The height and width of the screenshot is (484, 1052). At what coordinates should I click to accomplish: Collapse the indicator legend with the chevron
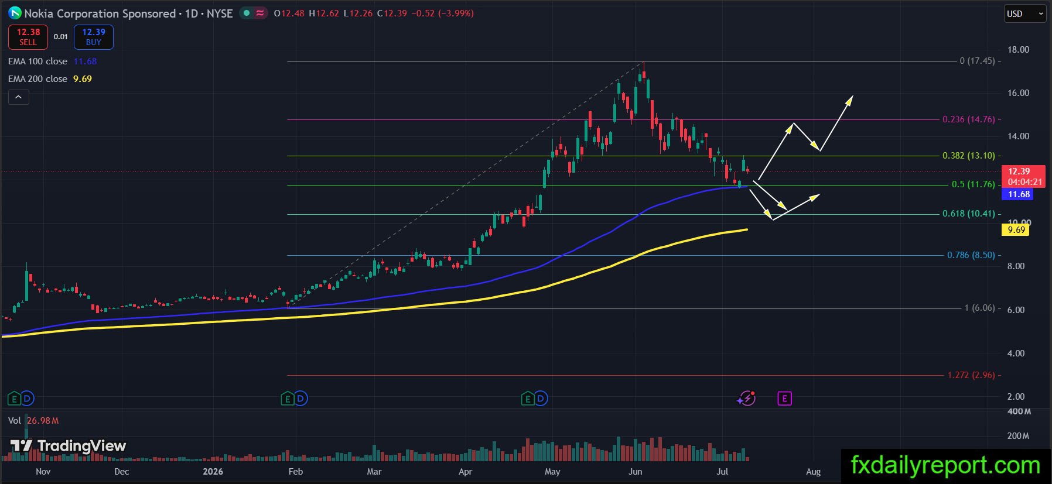19,97
